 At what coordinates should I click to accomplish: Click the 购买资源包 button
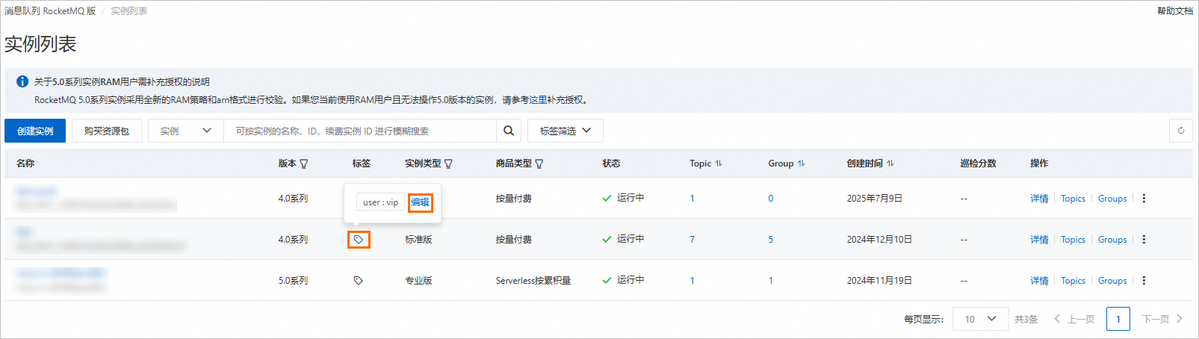click(107, 131)
